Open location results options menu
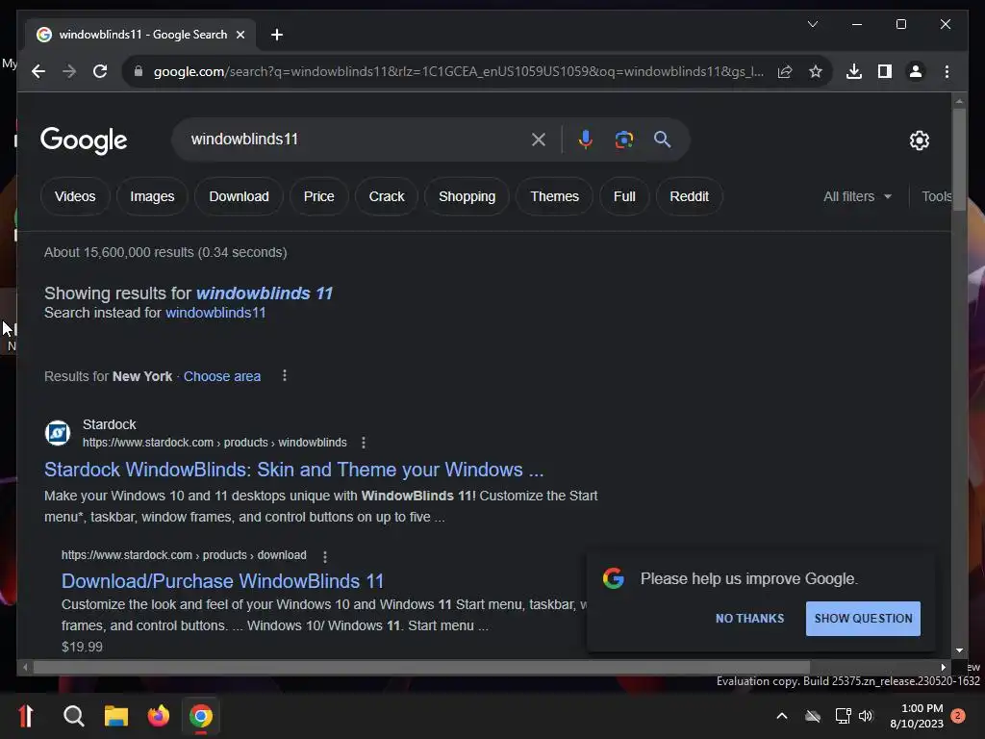Screen dimensions: 985x739 click(x=285, y=376)
